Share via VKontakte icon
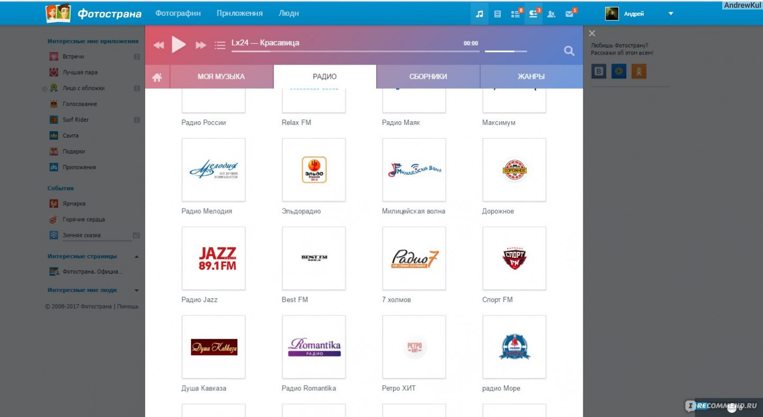This screenshot has height=417, width=763. pos(599,71)
